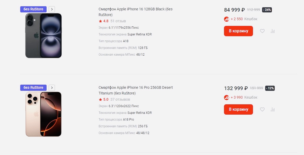Add iPhone 16 Black to favorites heart
This screenshot has height=155, width=304.
(x=262, y=31)
